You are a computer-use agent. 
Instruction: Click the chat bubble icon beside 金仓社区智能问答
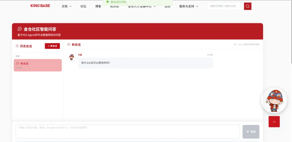[20, 29]
